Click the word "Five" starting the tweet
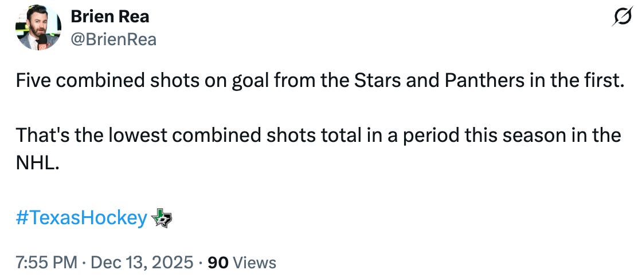Image resolution: width=642 pixels, height=278 pixels. click(34, 81)
